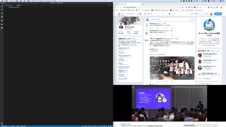226x127 pixels.
Task: Go to Twitter Home (ホーム)
Action: click(121, 14)
